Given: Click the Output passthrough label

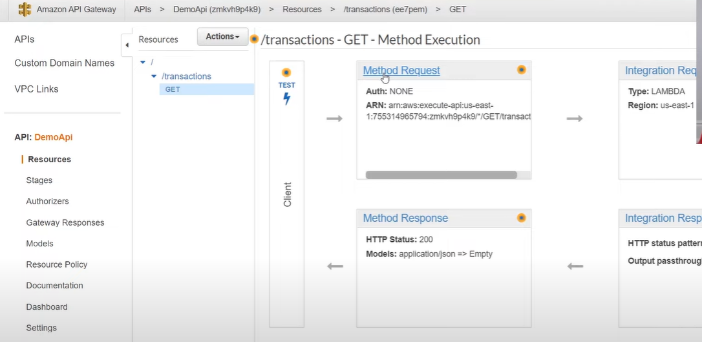Looking at the screenshot, I should pos(665,261).
